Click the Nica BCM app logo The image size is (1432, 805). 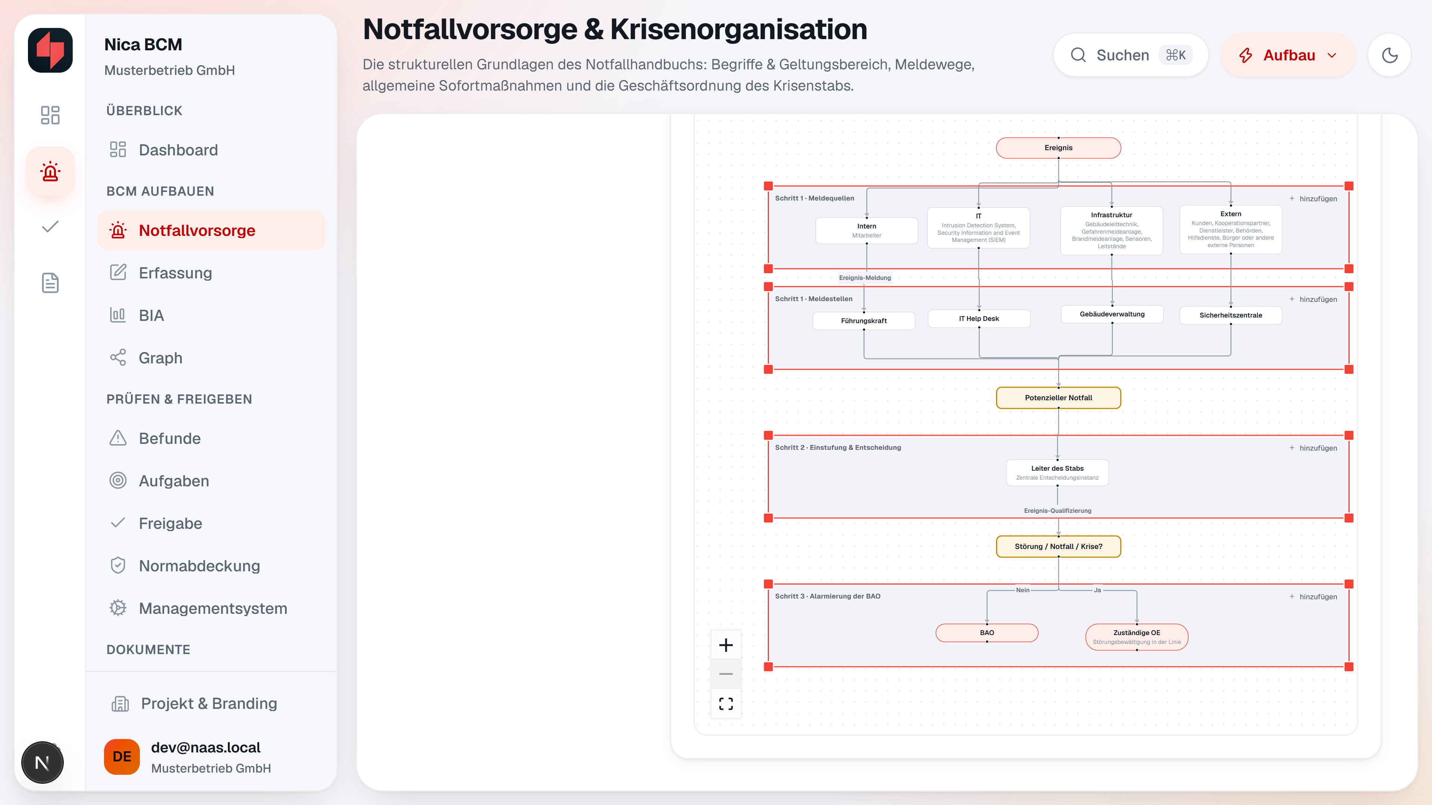click(x=50, y=50)
